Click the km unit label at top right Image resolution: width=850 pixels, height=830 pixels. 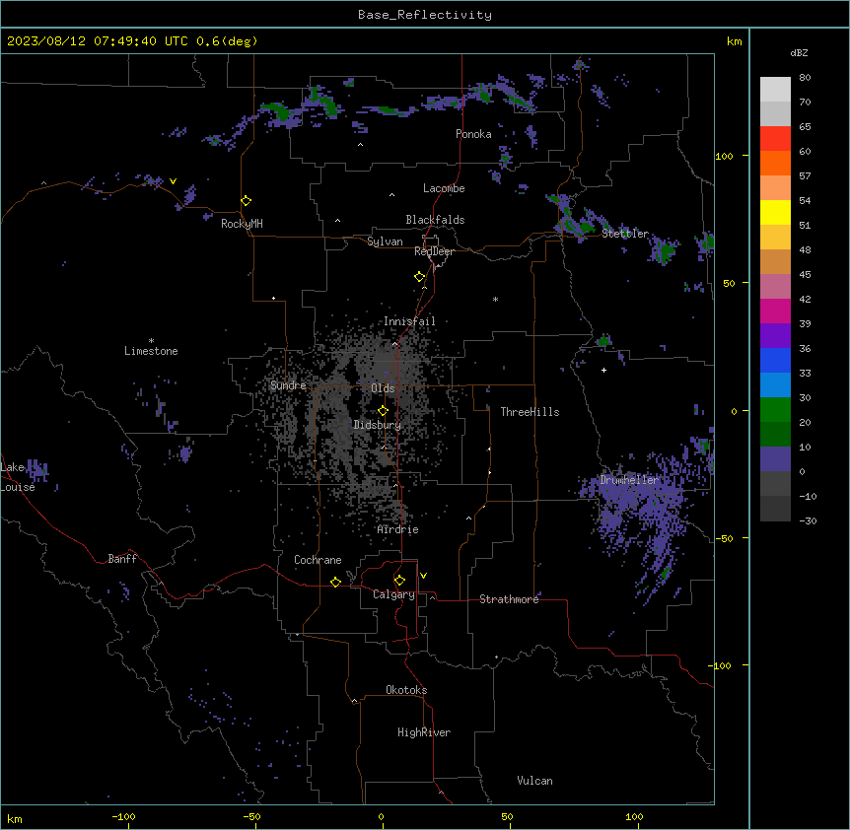click(734, 41)
